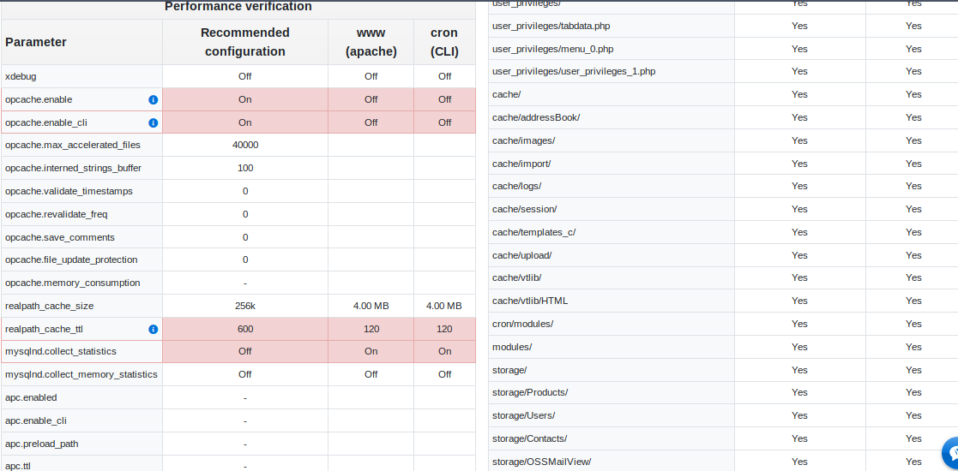This screenshot has width=958, height=471.
Task: Click the 40000 recommended value
Action: pyautogui.click(x=245, y=146)
